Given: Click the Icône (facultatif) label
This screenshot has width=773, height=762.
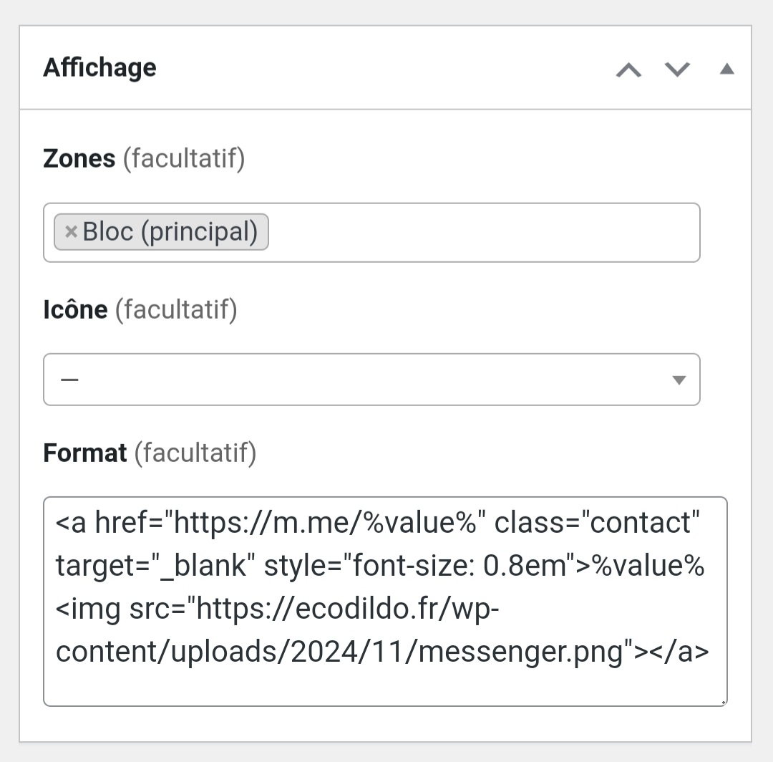Looking at the screenshot, I should pyautogui.click(x=140, y=309).
